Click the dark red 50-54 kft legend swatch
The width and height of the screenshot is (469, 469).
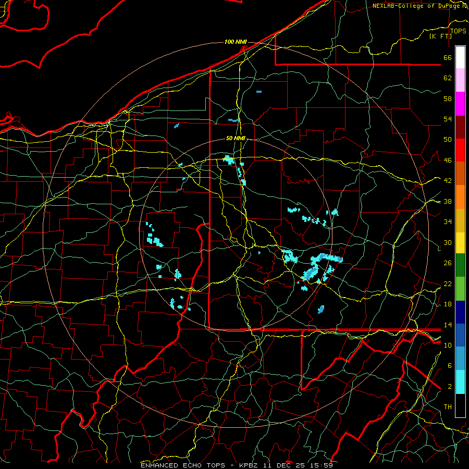point(460,127)
